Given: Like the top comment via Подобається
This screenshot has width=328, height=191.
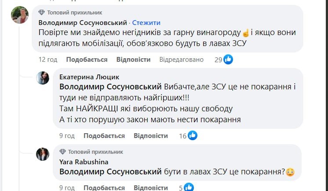Looking at the screenshot, I should click(87, 60).
